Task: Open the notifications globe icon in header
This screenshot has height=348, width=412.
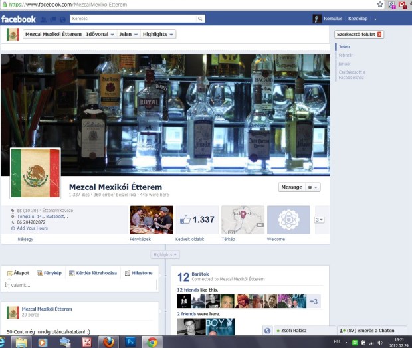Action: pos(62,19)
